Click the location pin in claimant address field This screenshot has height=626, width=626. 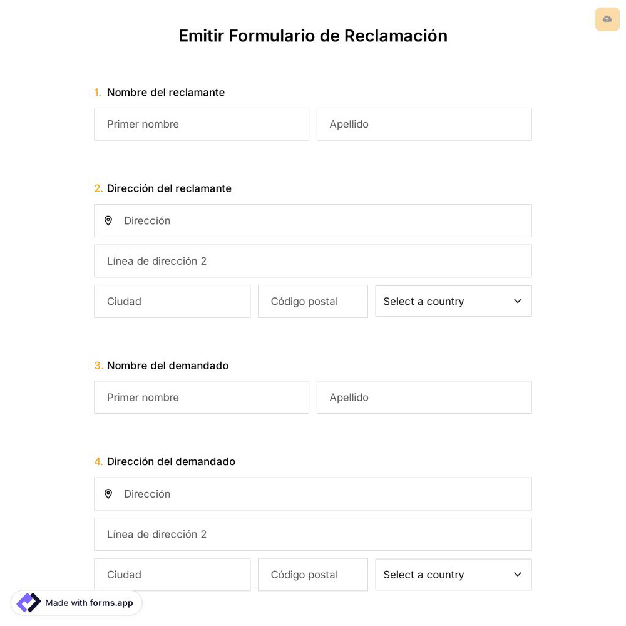(108, 220)
